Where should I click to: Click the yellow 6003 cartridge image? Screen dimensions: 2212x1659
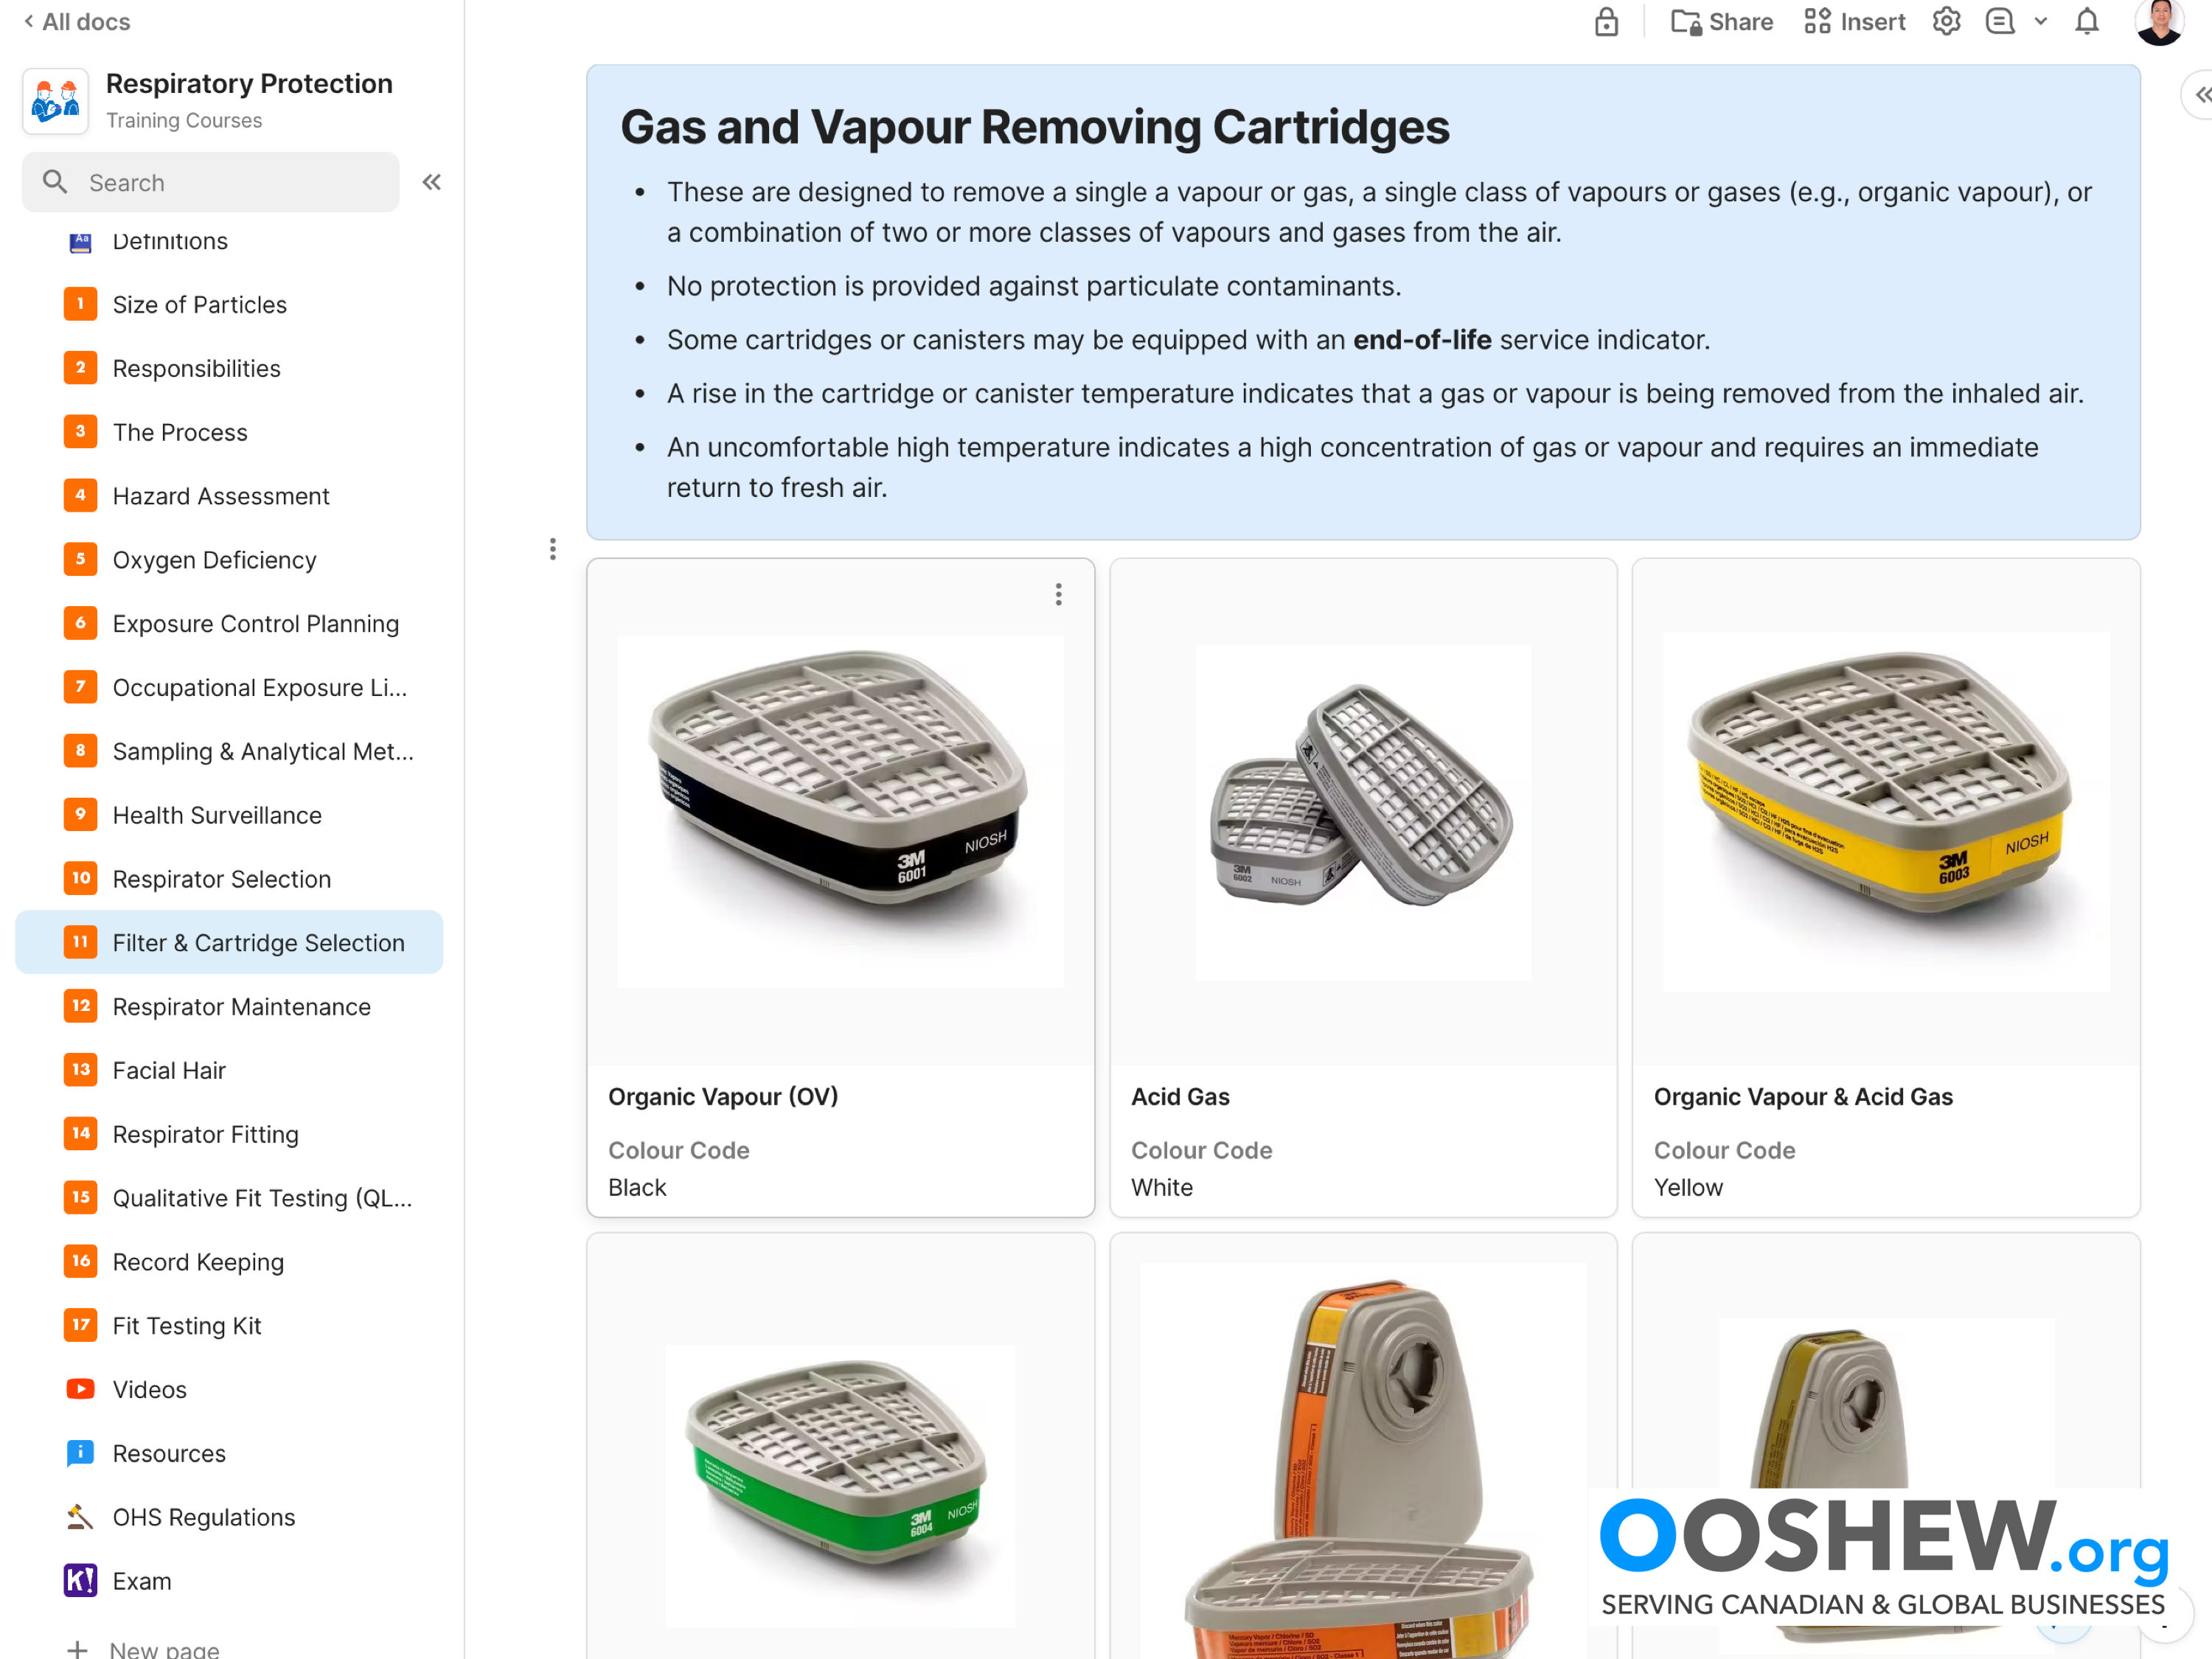(1886, 812)
